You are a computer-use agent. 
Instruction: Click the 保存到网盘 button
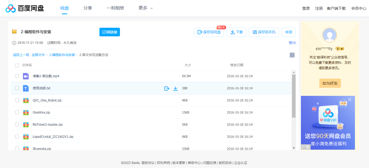point(209,32)
